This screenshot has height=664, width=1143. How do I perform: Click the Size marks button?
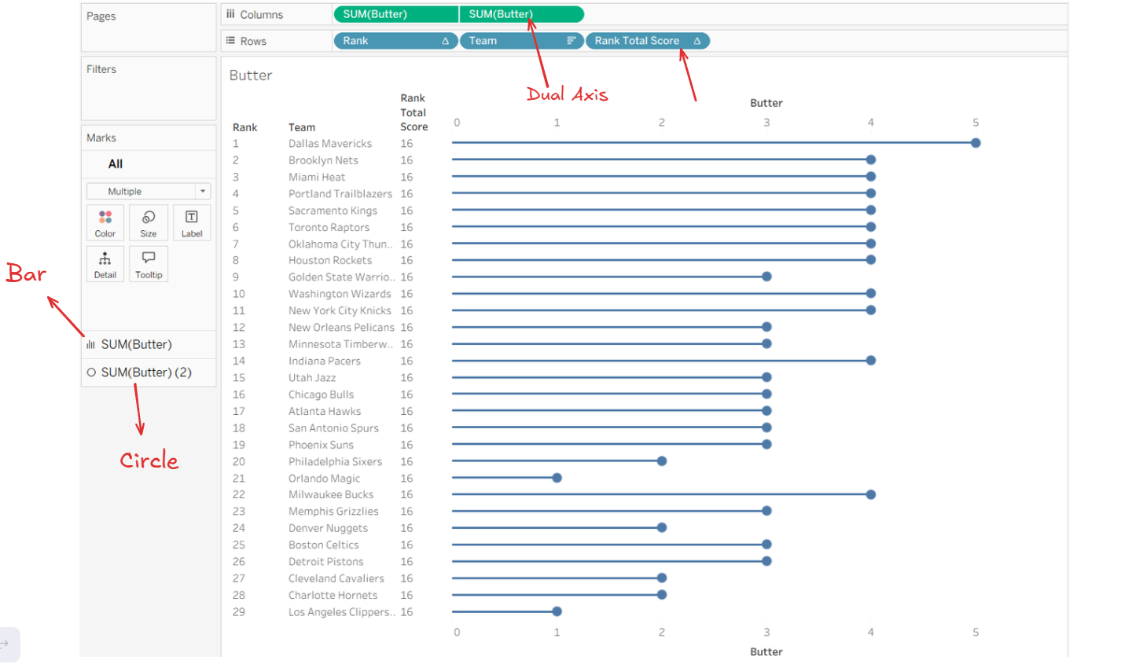[x=148, y=223]
